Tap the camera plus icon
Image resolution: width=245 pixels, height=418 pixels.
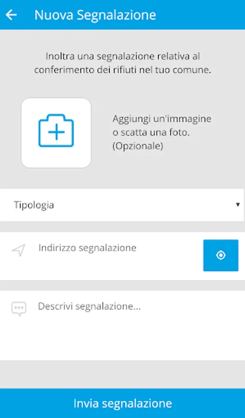(56, 131)
